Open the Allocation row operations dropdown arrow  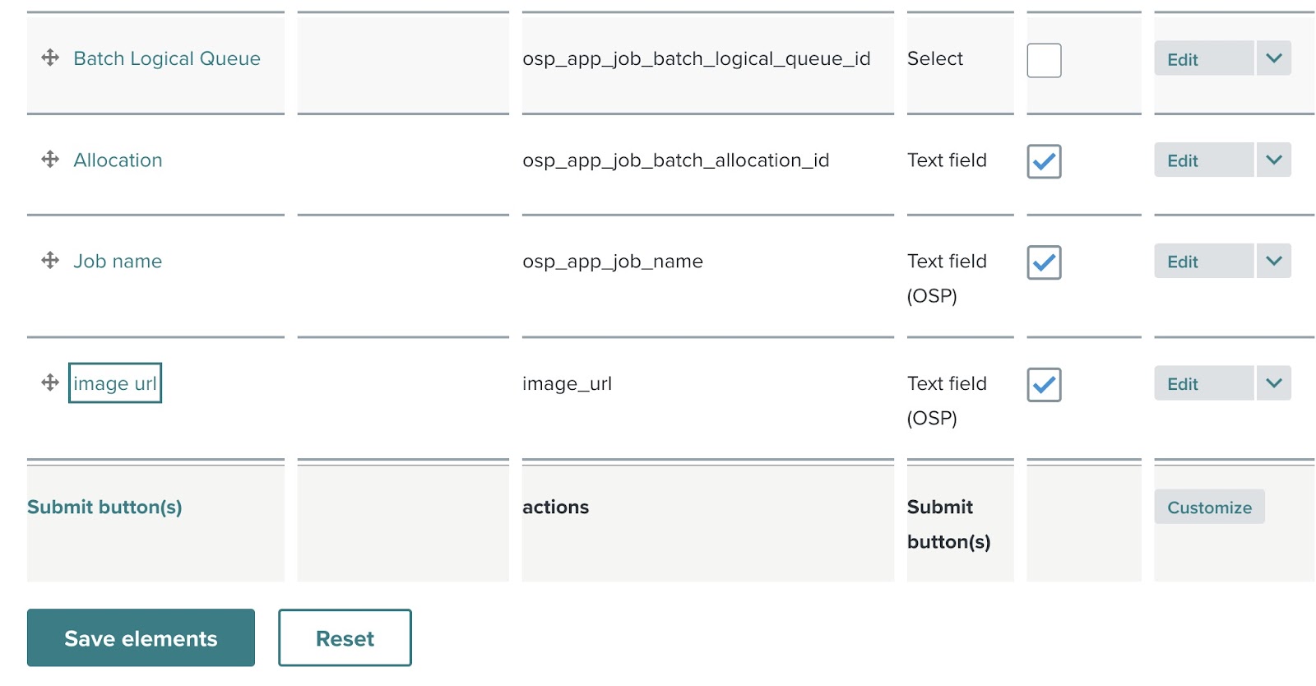1273,160
